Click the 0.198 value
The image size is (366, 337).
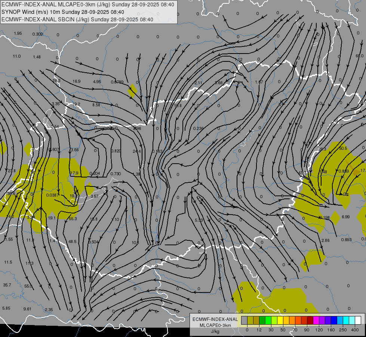[x=325, y=218]
